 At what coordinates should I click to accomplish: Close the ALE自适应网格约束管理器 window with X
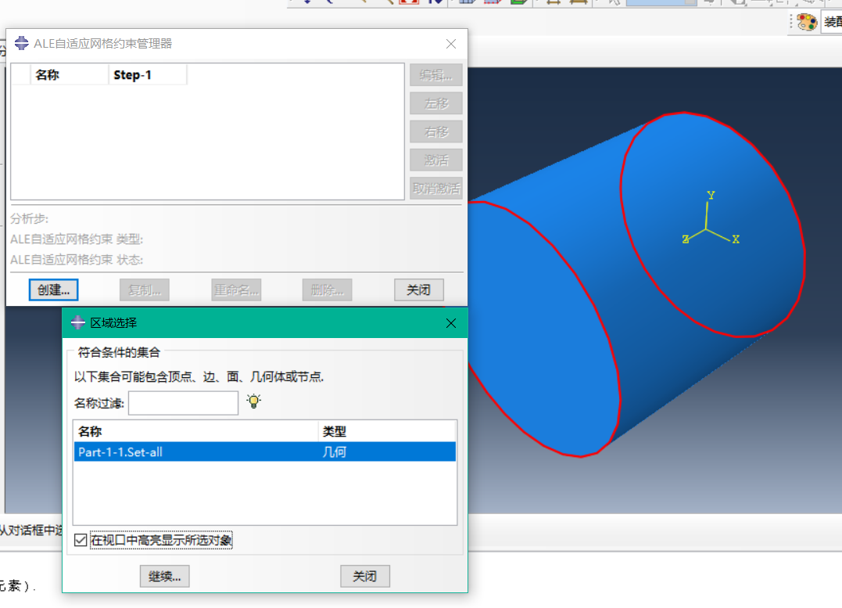click(451, 44)
